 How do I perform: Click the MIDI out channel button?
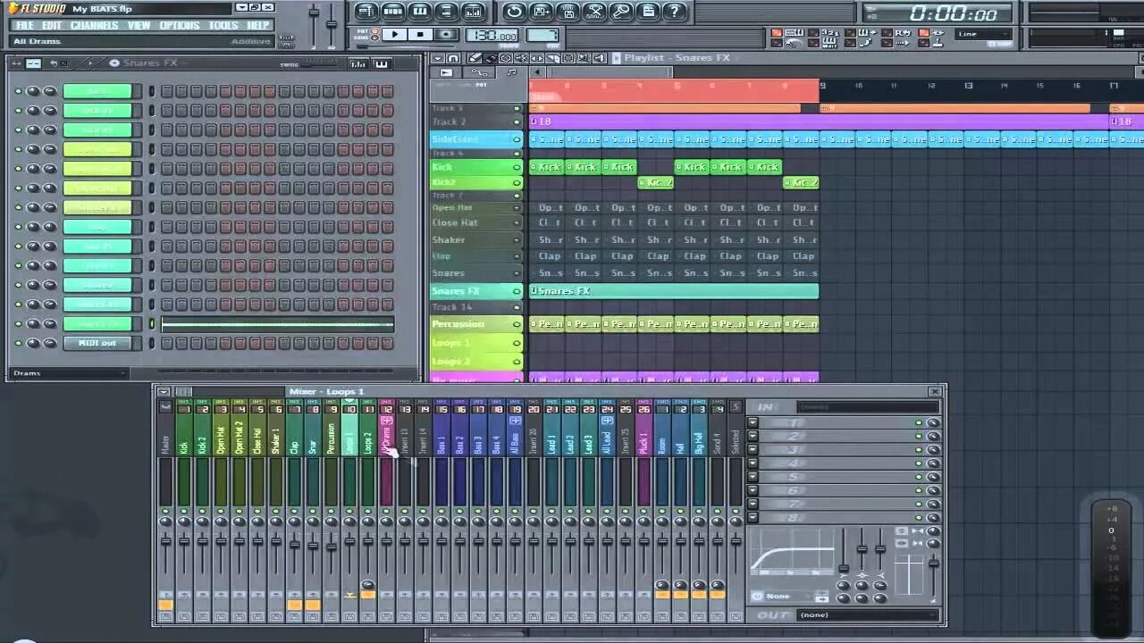coord(97,343)
